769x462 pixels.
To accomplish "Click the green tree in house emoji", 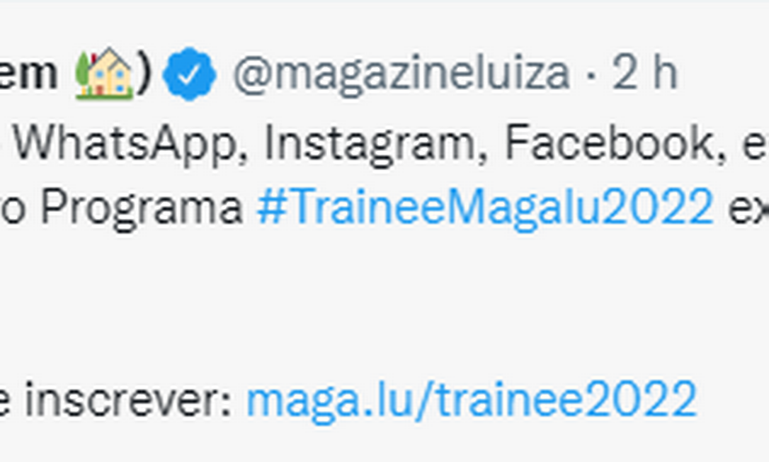I will [x=83, y=73].
